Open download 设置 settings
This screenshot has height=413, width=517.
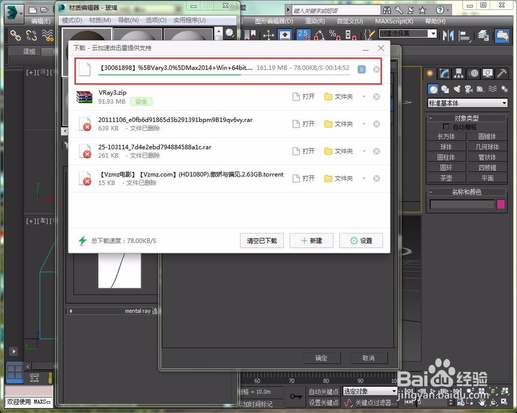pyautogui.click(x=361, y=240)
